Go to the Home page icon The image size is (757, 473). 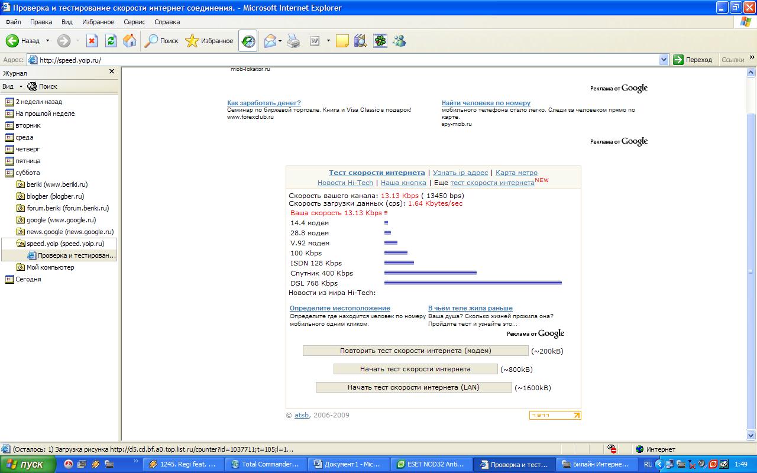[x=130, y=41]
